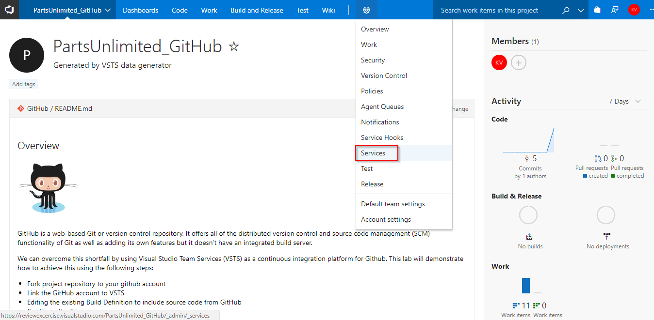
Task: Open the PartsUnlimited_GitHub project dropdown
Action: point(72,10)
